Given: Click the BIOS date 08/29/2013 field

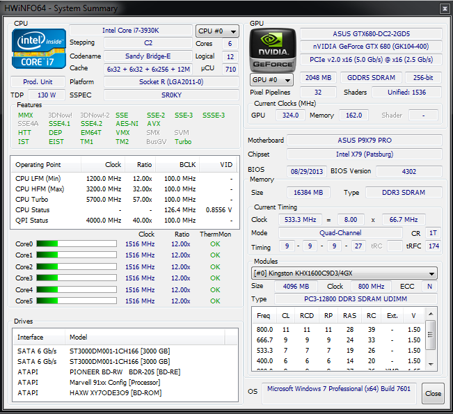Looking at the screenshot, I should tap(307, 171).
